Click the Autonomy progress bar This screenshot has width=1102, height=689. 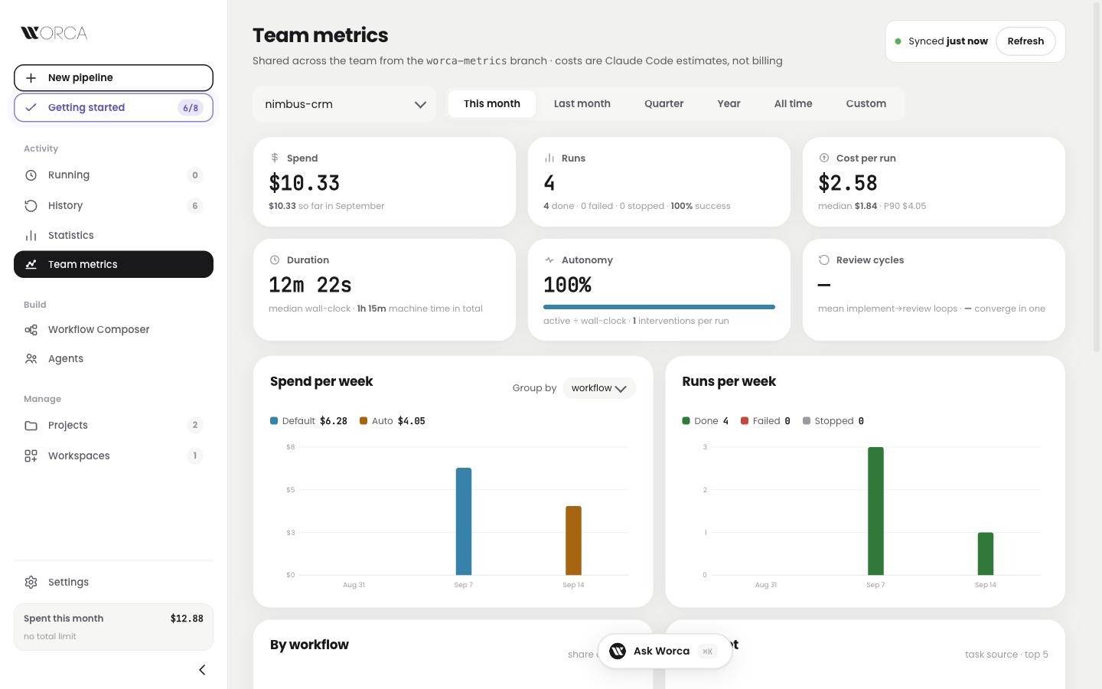(659, 307)
